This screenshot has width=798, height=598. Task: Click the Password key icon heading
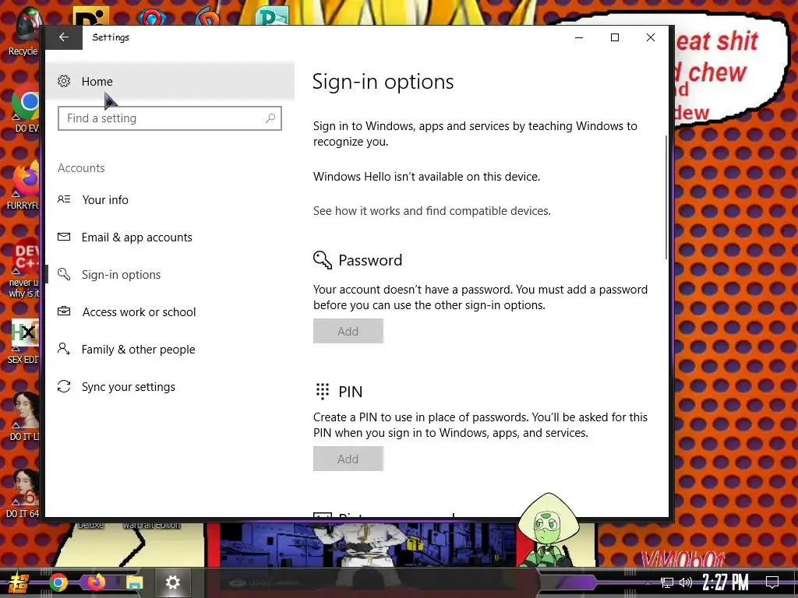322,259
